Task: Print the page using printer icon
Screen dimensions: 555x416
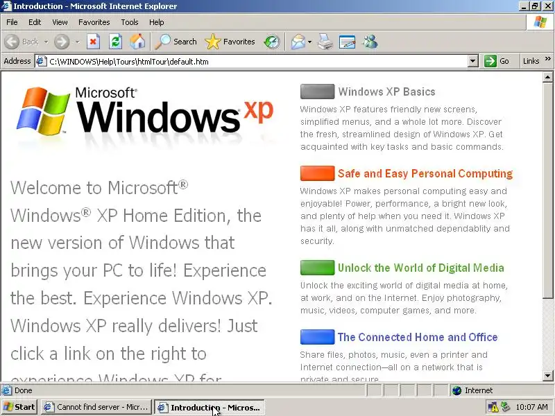Action: 325,42
